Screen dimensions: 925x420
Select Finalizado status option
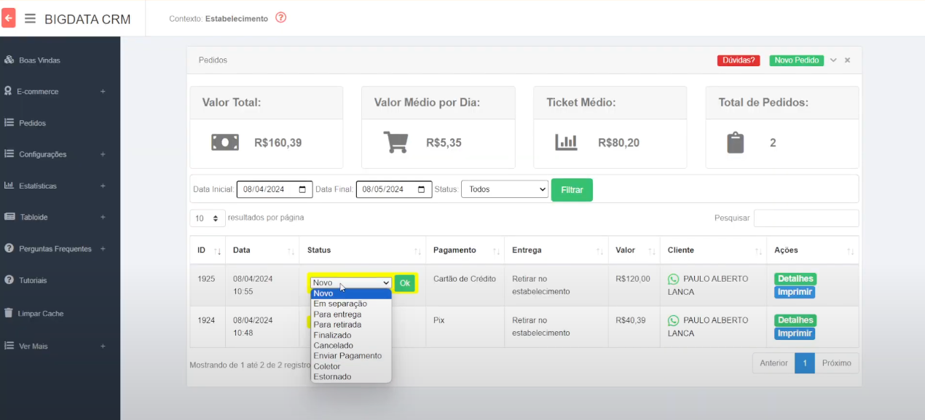(351, 335)
